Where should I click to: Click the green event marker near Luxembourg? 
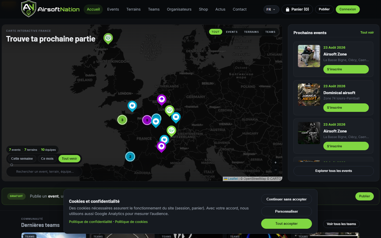(x=170, y=111)
